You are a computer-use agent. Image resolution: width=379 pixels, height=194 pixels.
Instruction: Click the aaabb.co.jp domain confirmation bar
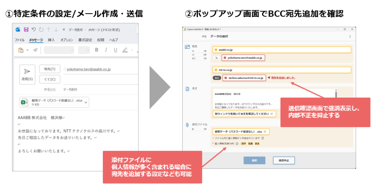[x=282, y=50]
